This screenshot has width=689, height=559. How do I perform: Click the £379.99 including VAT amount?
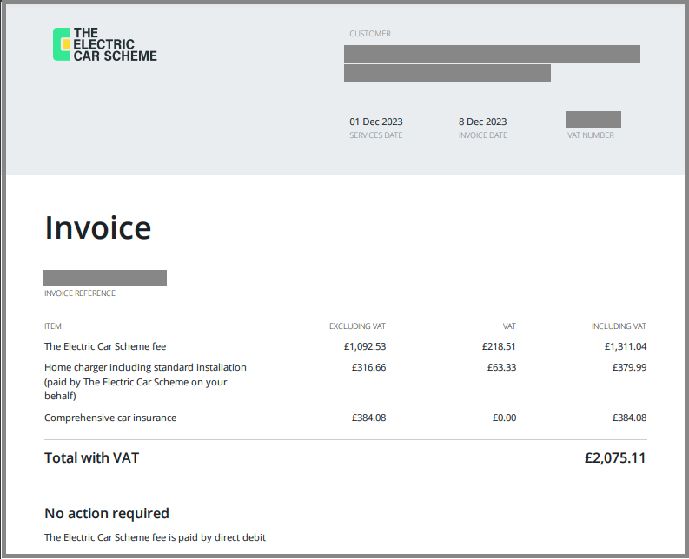pos(629,367)
